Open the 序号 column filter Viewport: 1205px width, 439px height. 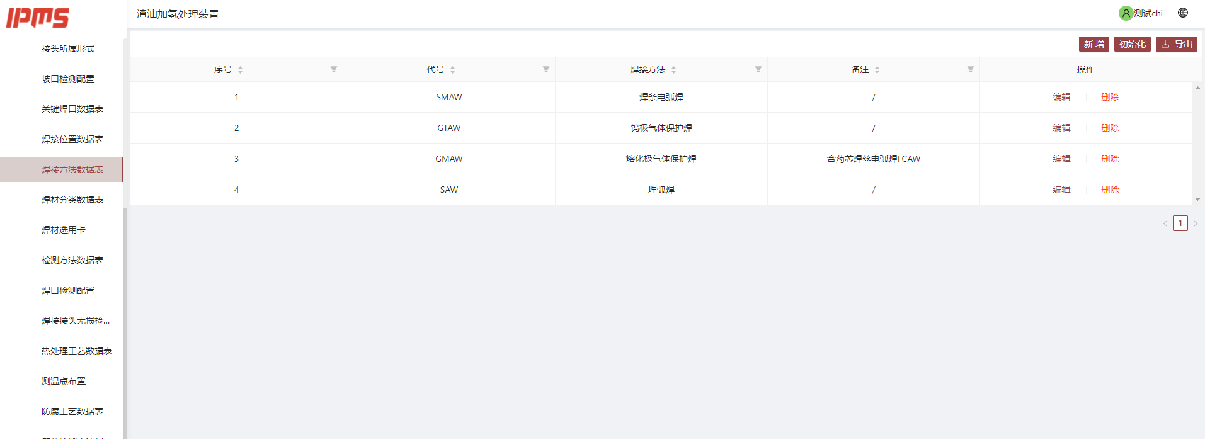coord(334,69)
